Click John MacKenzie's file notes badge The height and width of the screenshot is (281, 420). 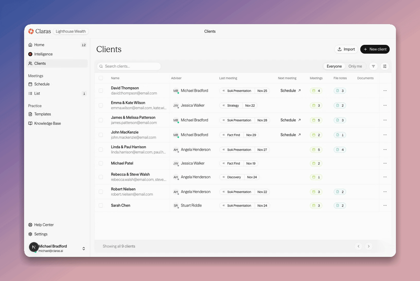pos(340,135)
